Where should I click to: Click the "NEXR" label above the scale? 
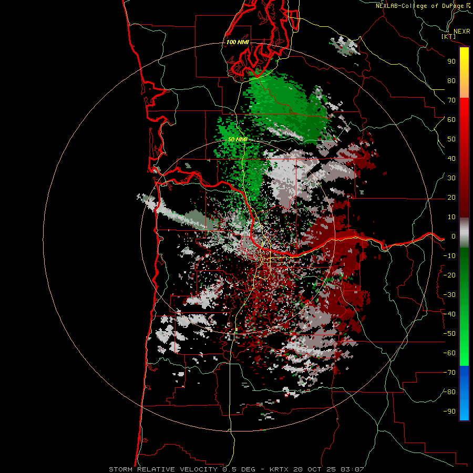pos(462,32)
